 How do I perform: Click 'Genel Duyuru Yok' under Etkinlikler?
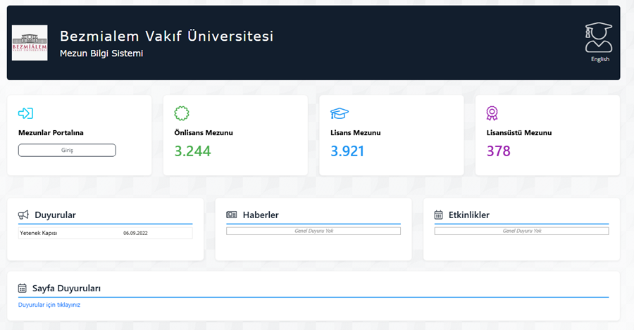tap(522, 231)
